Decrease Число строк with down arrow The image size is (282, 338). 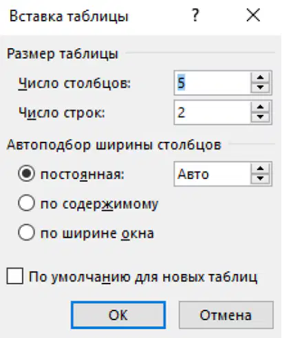click(x=260, y=117)
